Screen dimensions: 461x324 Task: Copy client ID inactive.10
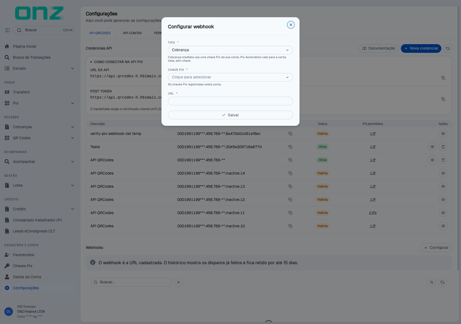point(290,226)
